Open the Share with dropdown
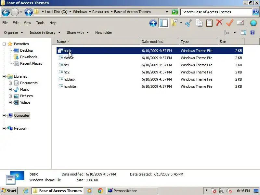The image size is (260, 195). (x=78, y=32)
